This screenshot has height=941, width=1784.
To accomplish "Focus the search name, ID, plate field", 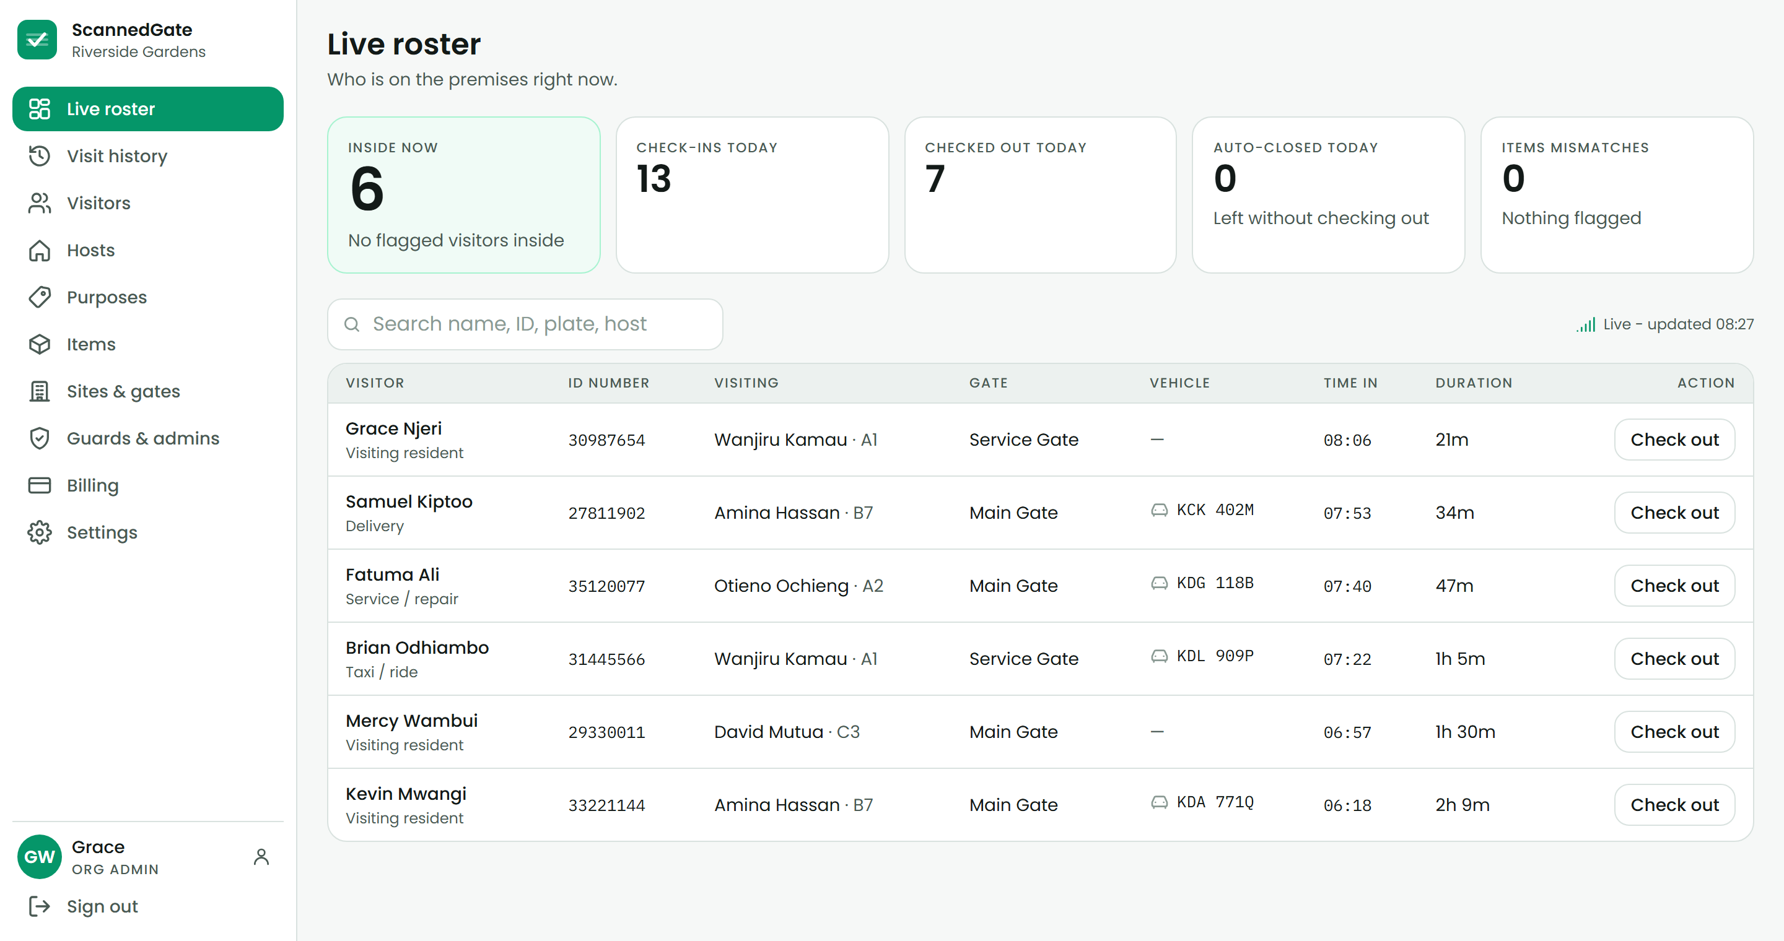I will click(525, 324).
